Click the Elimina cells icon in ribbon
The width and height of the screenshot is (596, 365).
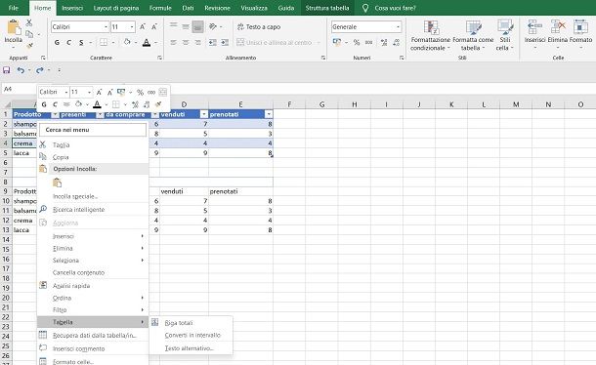(558, 27)
